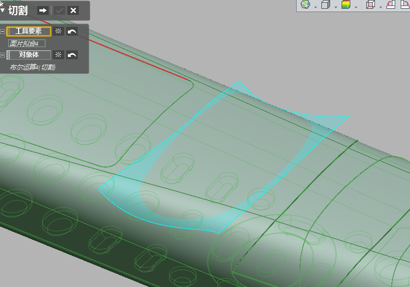This screenshot has height=287, width=410.
Task: Reset the 对象体 selection with its undo arrow
Action: [72, 55]
